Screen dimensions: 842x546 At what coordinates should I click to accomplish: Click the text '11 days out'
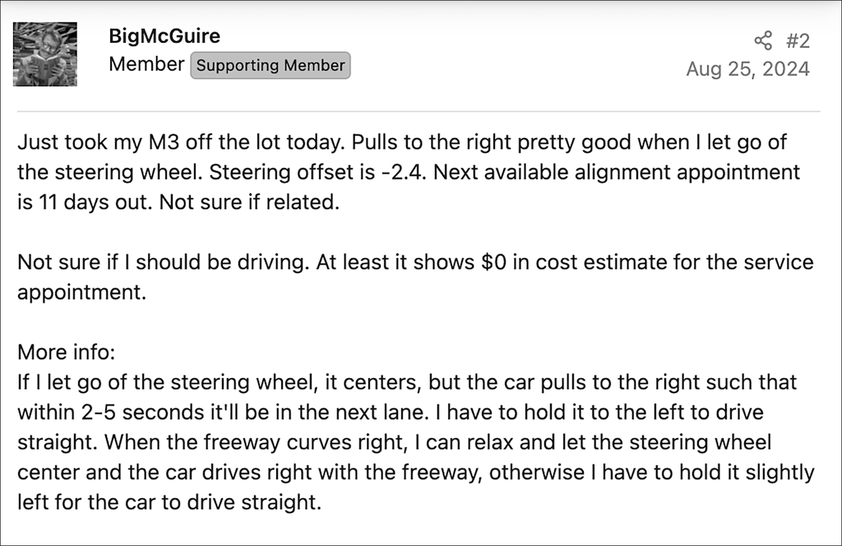96,203
